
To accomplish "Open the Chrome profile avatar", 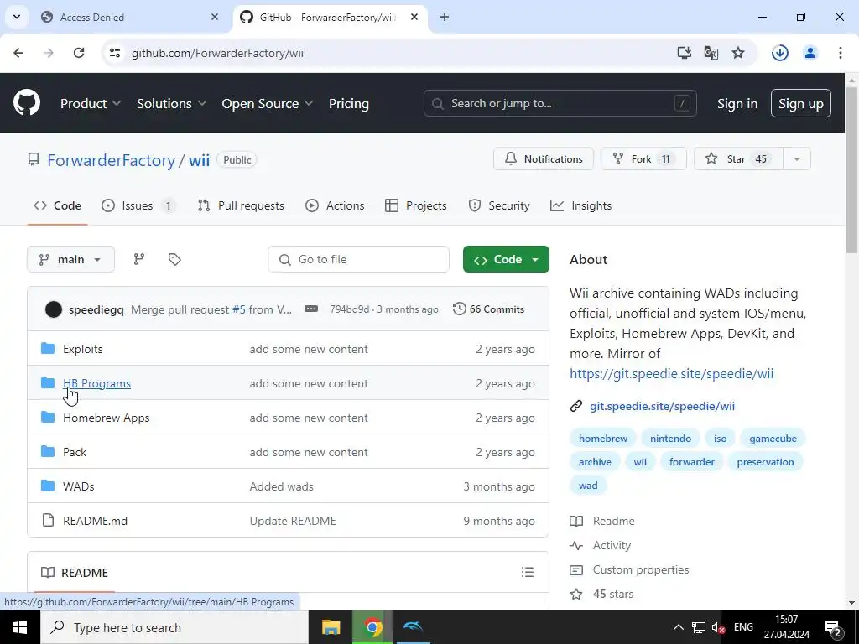I will point(810,53).
